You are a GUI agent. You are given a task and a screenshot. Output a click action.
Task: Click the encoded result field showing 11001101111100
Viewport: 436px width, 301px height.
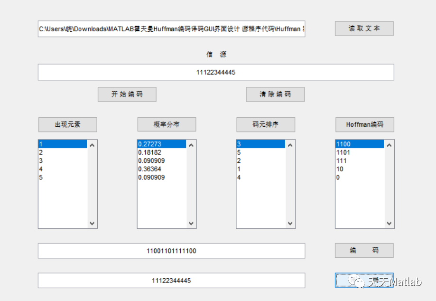tap(171, 250)
